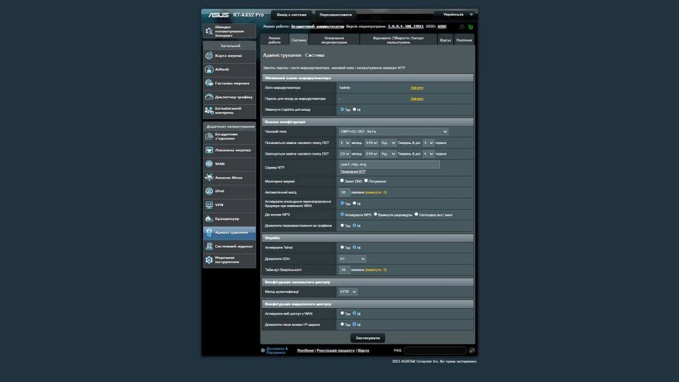Click the Amazon Alexa sidebar icon
Image resolution: width=679 pixels, height=382 pixels.
pos(209,178)
